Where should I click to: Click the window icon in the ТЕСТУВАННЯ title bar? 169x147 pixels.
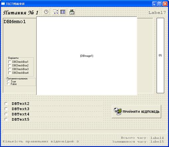point(3,4)
